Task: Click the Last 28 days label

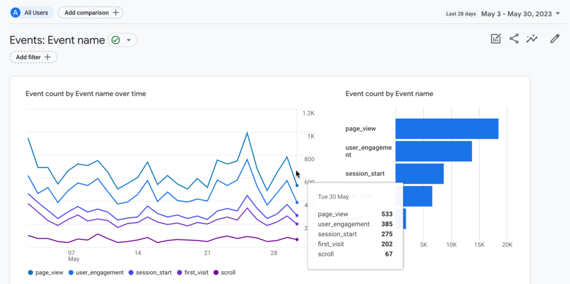Action: coord(461,14)
